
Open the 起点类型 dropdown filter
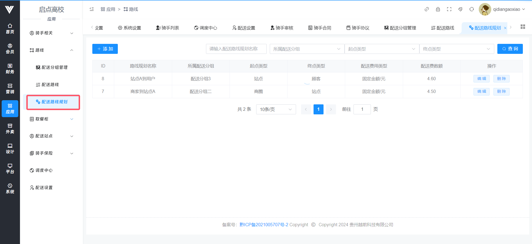coord(381,49)
